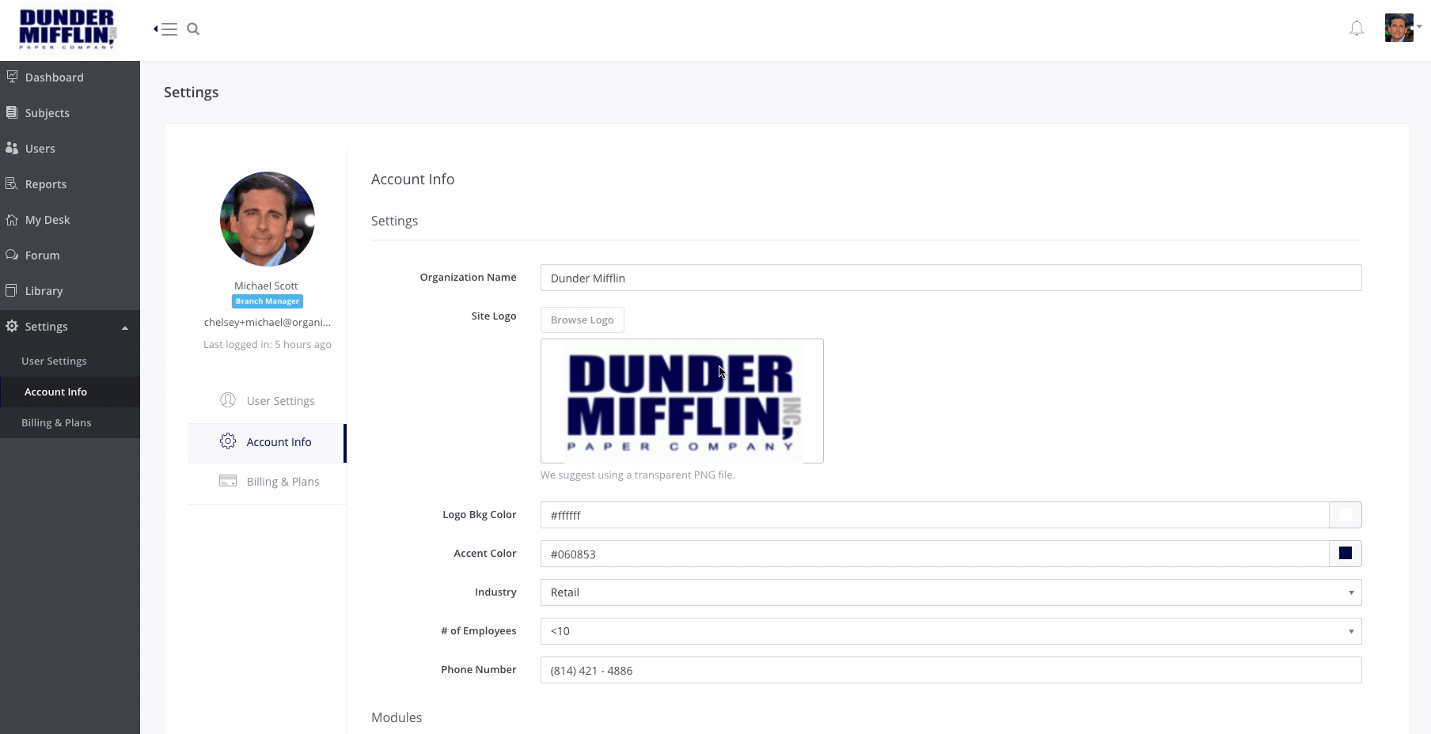This screenshot has width=1431, height=734.
Task: Click the Modules section heading
Action: pyautogui.click(x=397, y=717)
